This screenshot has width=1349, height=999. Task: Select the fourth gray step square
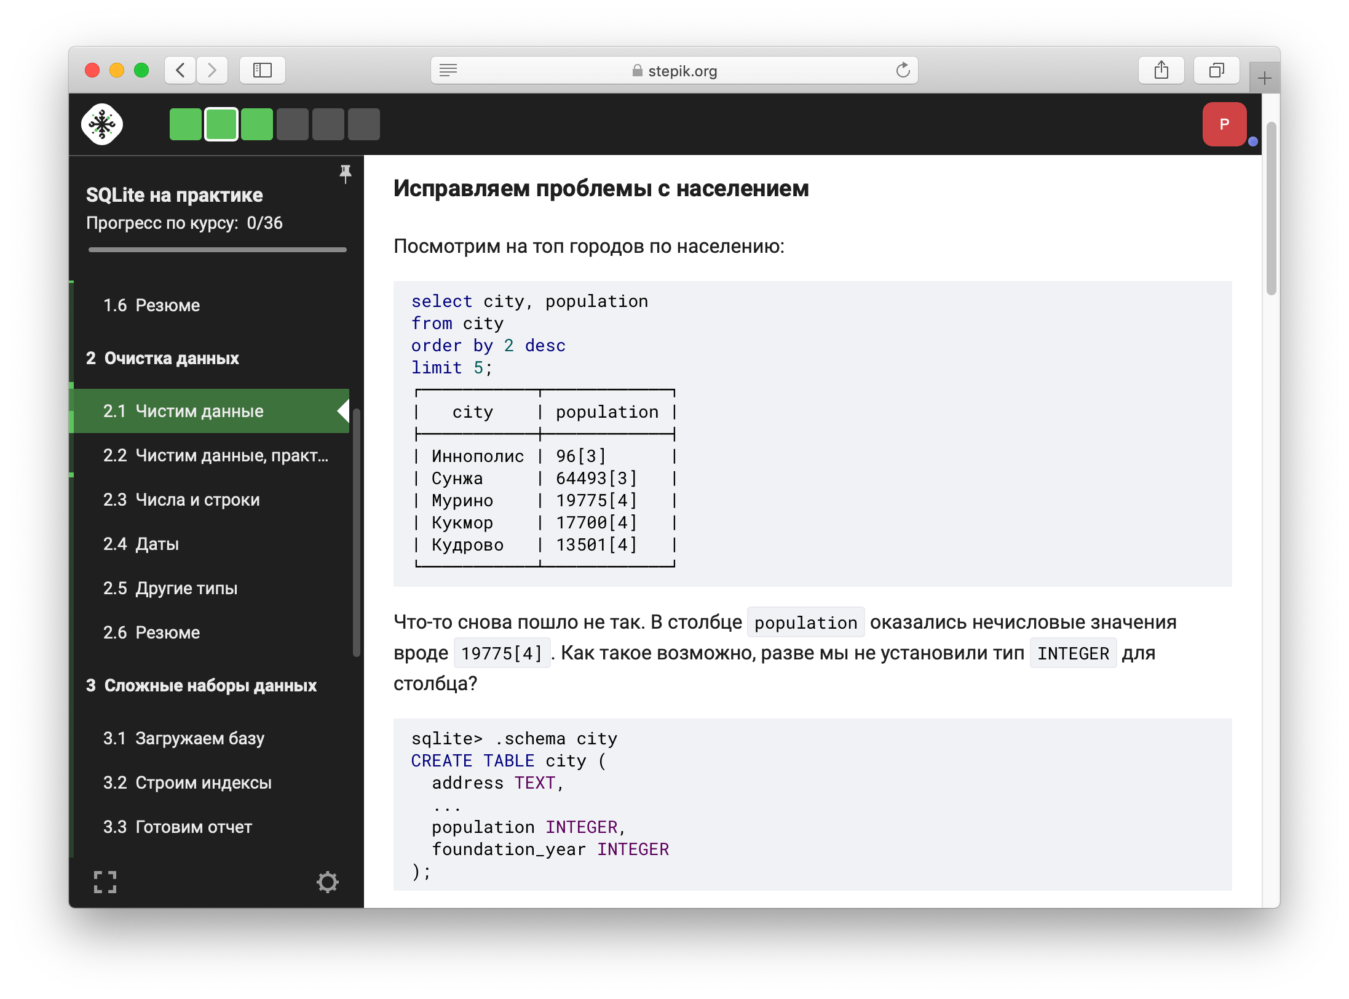coord(293,124)
